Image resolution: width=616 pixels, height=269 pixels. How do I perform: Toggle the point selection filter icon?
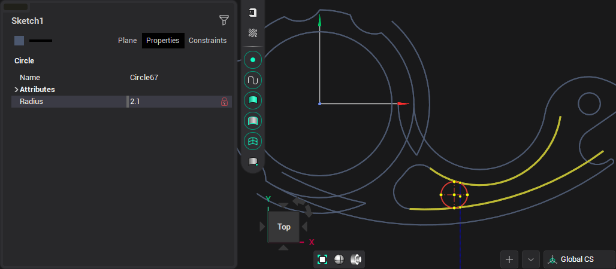tap(253, 60)
